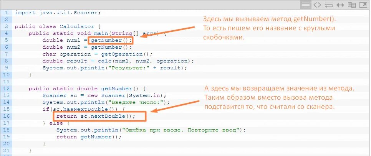Viewport: 371px width, 156px height.
Task: Click 'return getNumber();' on line 19
Action: (x=89, y=137)
